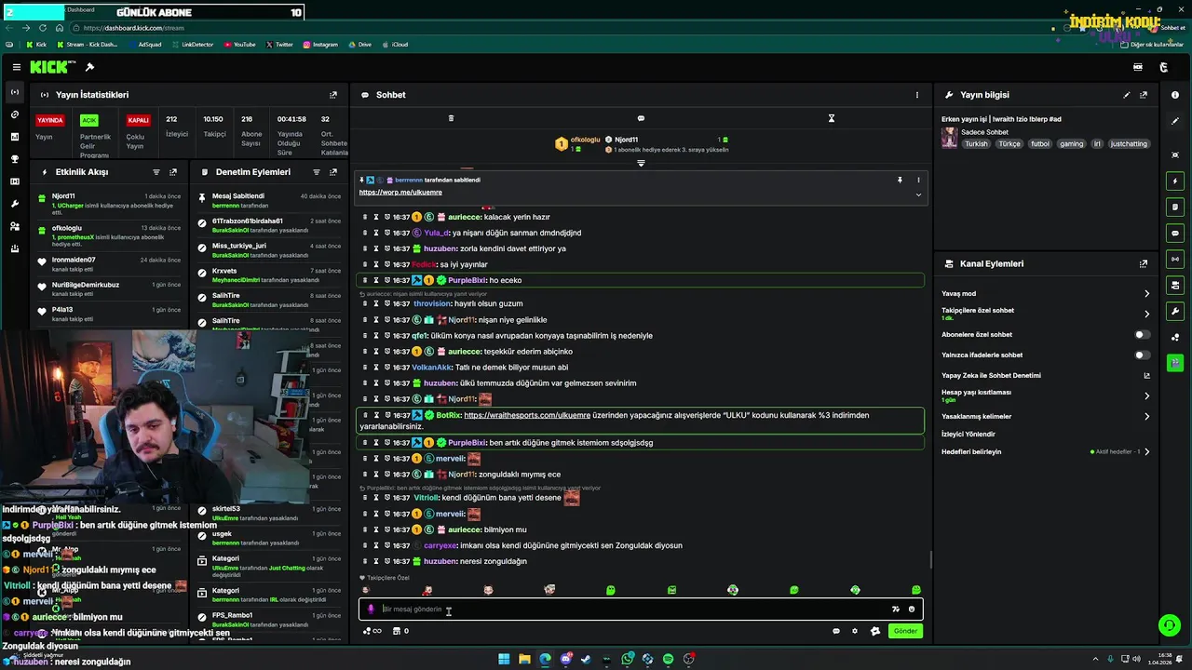Pop out the Kanal Eylemleri panel
This screenshot has width=1192, height=670.
tap(1144, 264)
